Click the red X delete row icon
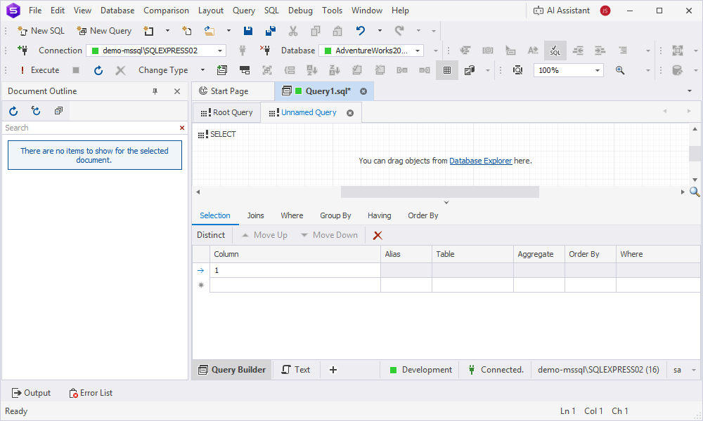 (378, 236)
